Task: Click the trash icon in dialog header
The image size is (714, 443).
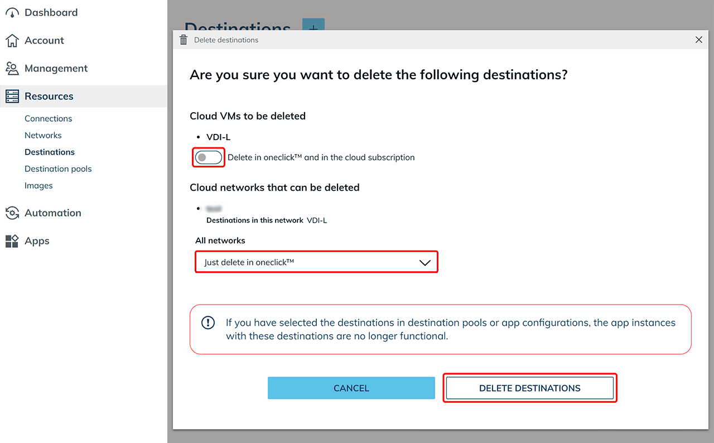Action: click(184, 40)
